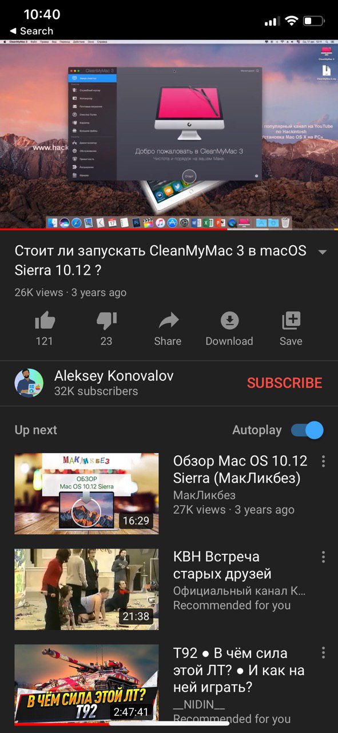This screenshot has width=338, height=733.
Task: Return to Search via back arrow
Action: [x=31, y=31]
